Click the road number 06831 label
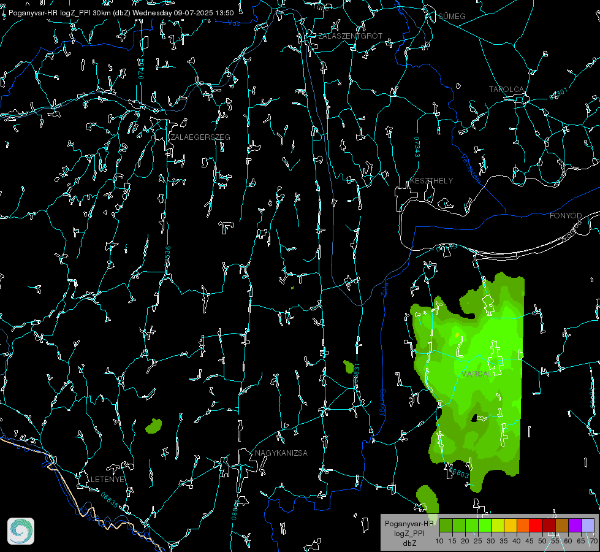Viewport: 600px width, 552px height. coord(357,374)
